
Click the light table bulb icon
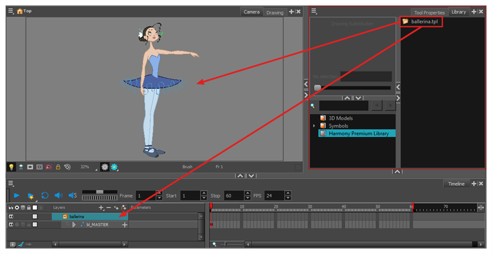[11, 167]
